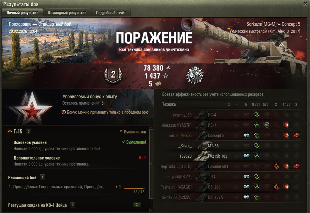
Task: Click evgeniy_60's green damage assist icon
Action: point(256,115)
